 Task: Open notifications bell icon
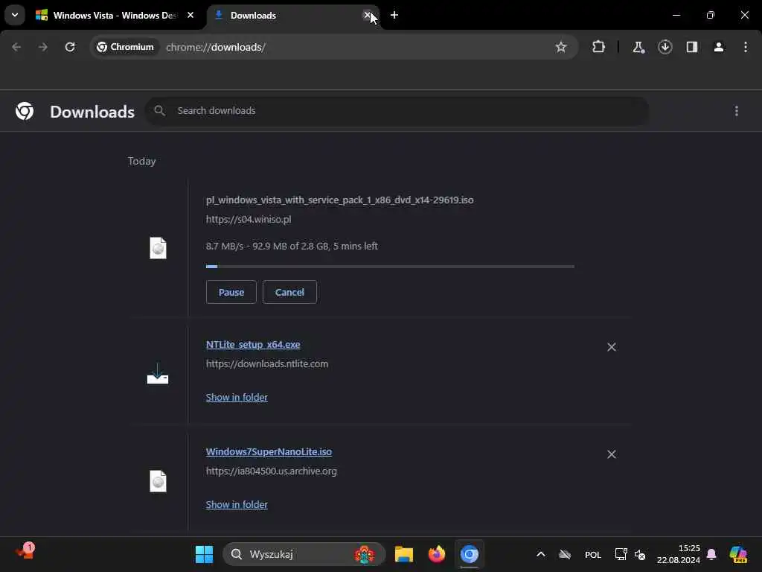coord(711,554)
